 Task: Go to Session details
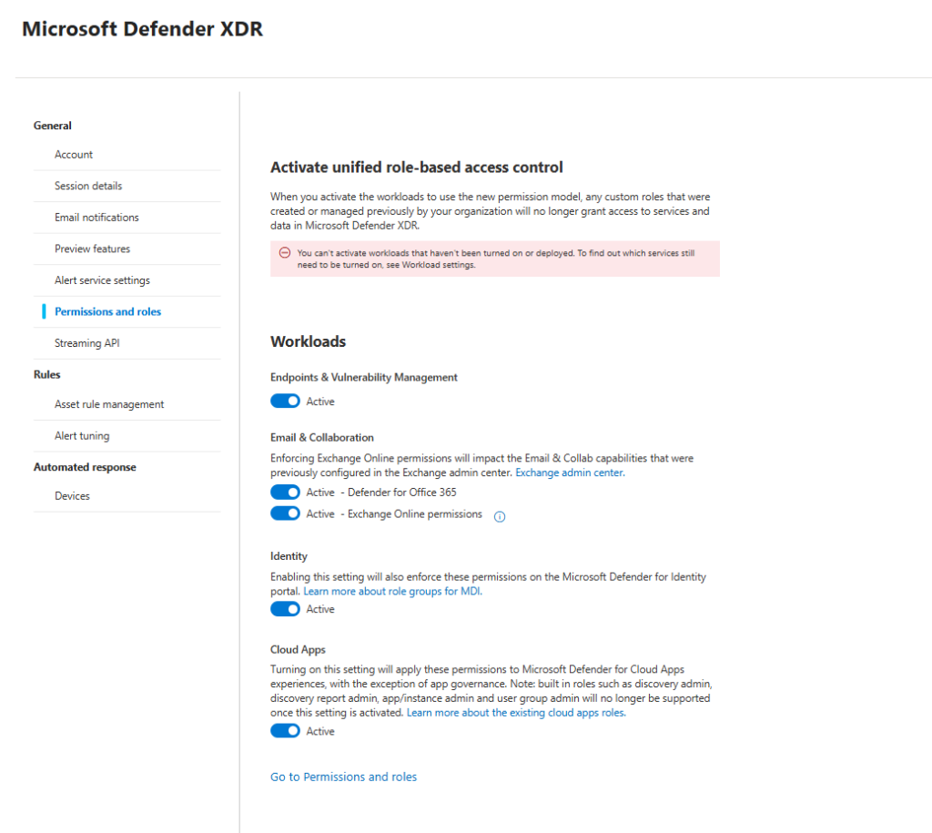[x=88, y=186]
